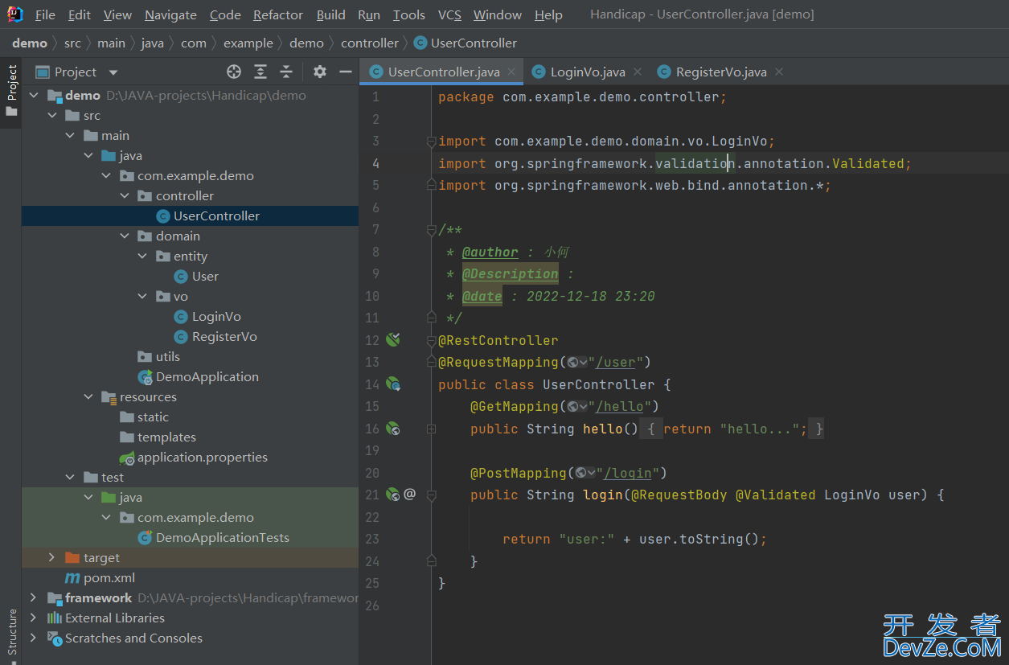This screenshot has height=665, width=1009.
Task: Select the static folder in tree
Action: click(x=153, y=417)
